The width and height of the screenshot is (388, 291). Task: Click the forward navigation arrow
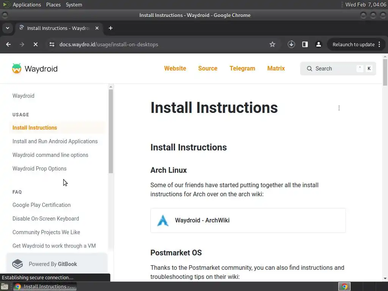pos(22,45)
